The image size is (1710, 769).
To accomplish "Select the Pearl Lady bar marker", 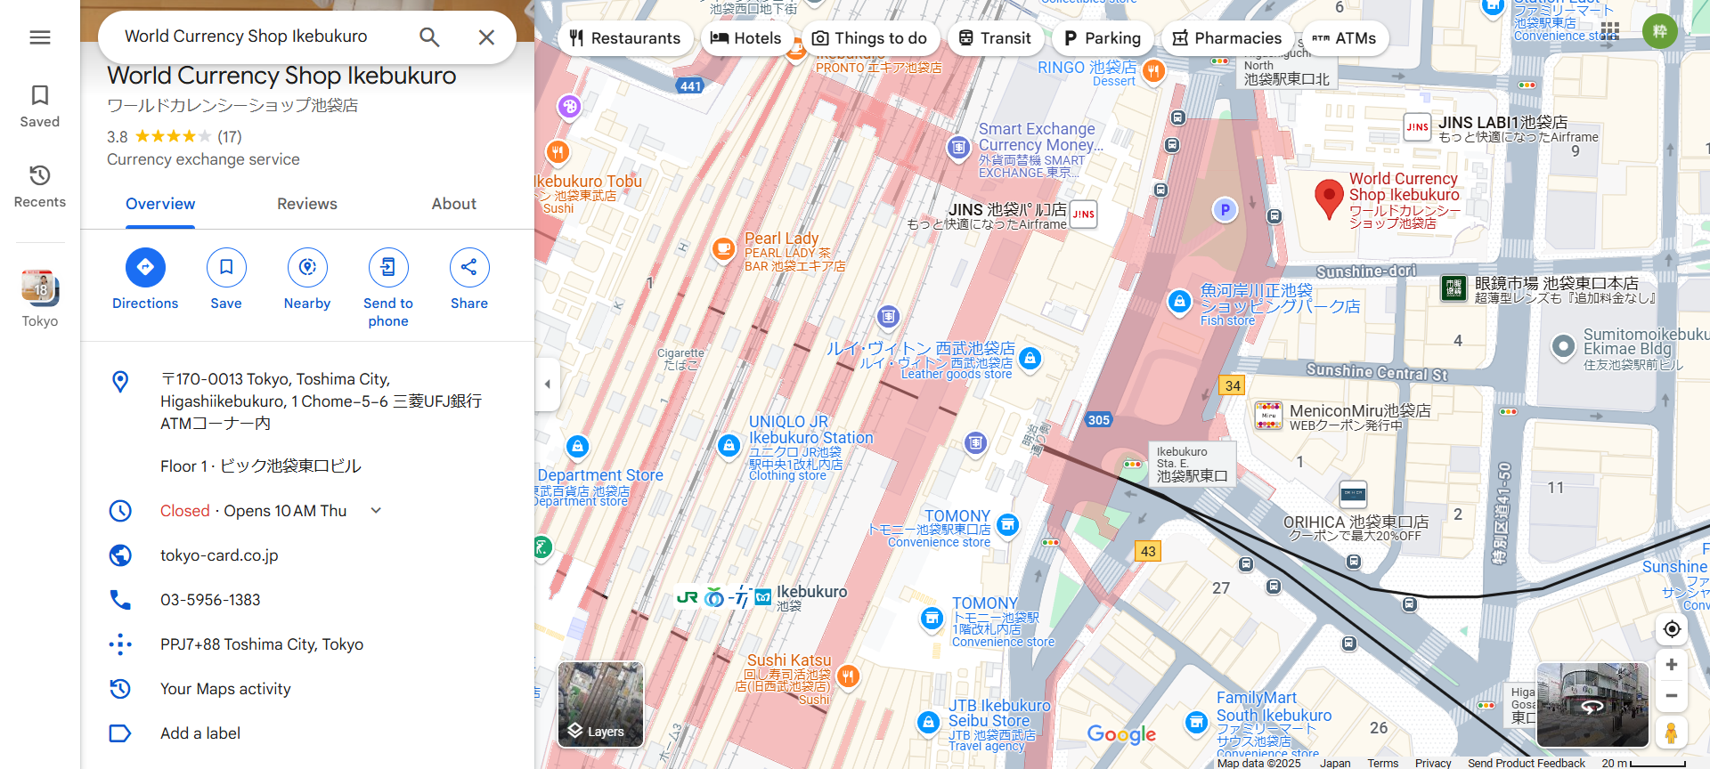I will tap(724, 249).
